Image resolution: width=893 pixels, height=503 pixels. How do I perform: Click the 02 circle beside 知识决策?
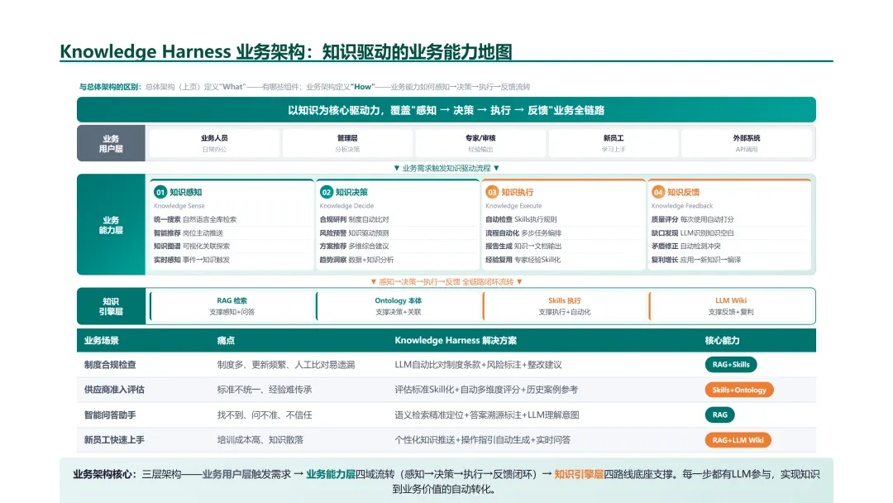click(x=326, y=192)
